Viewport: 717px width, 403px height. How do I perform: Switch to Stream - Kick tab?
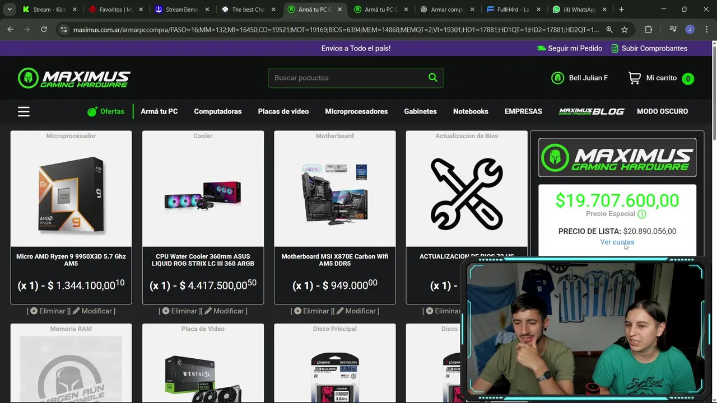[x=49, y=10]
